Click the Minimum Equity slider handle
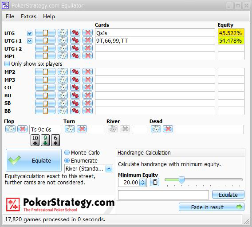252x227 pixels. 181,180
